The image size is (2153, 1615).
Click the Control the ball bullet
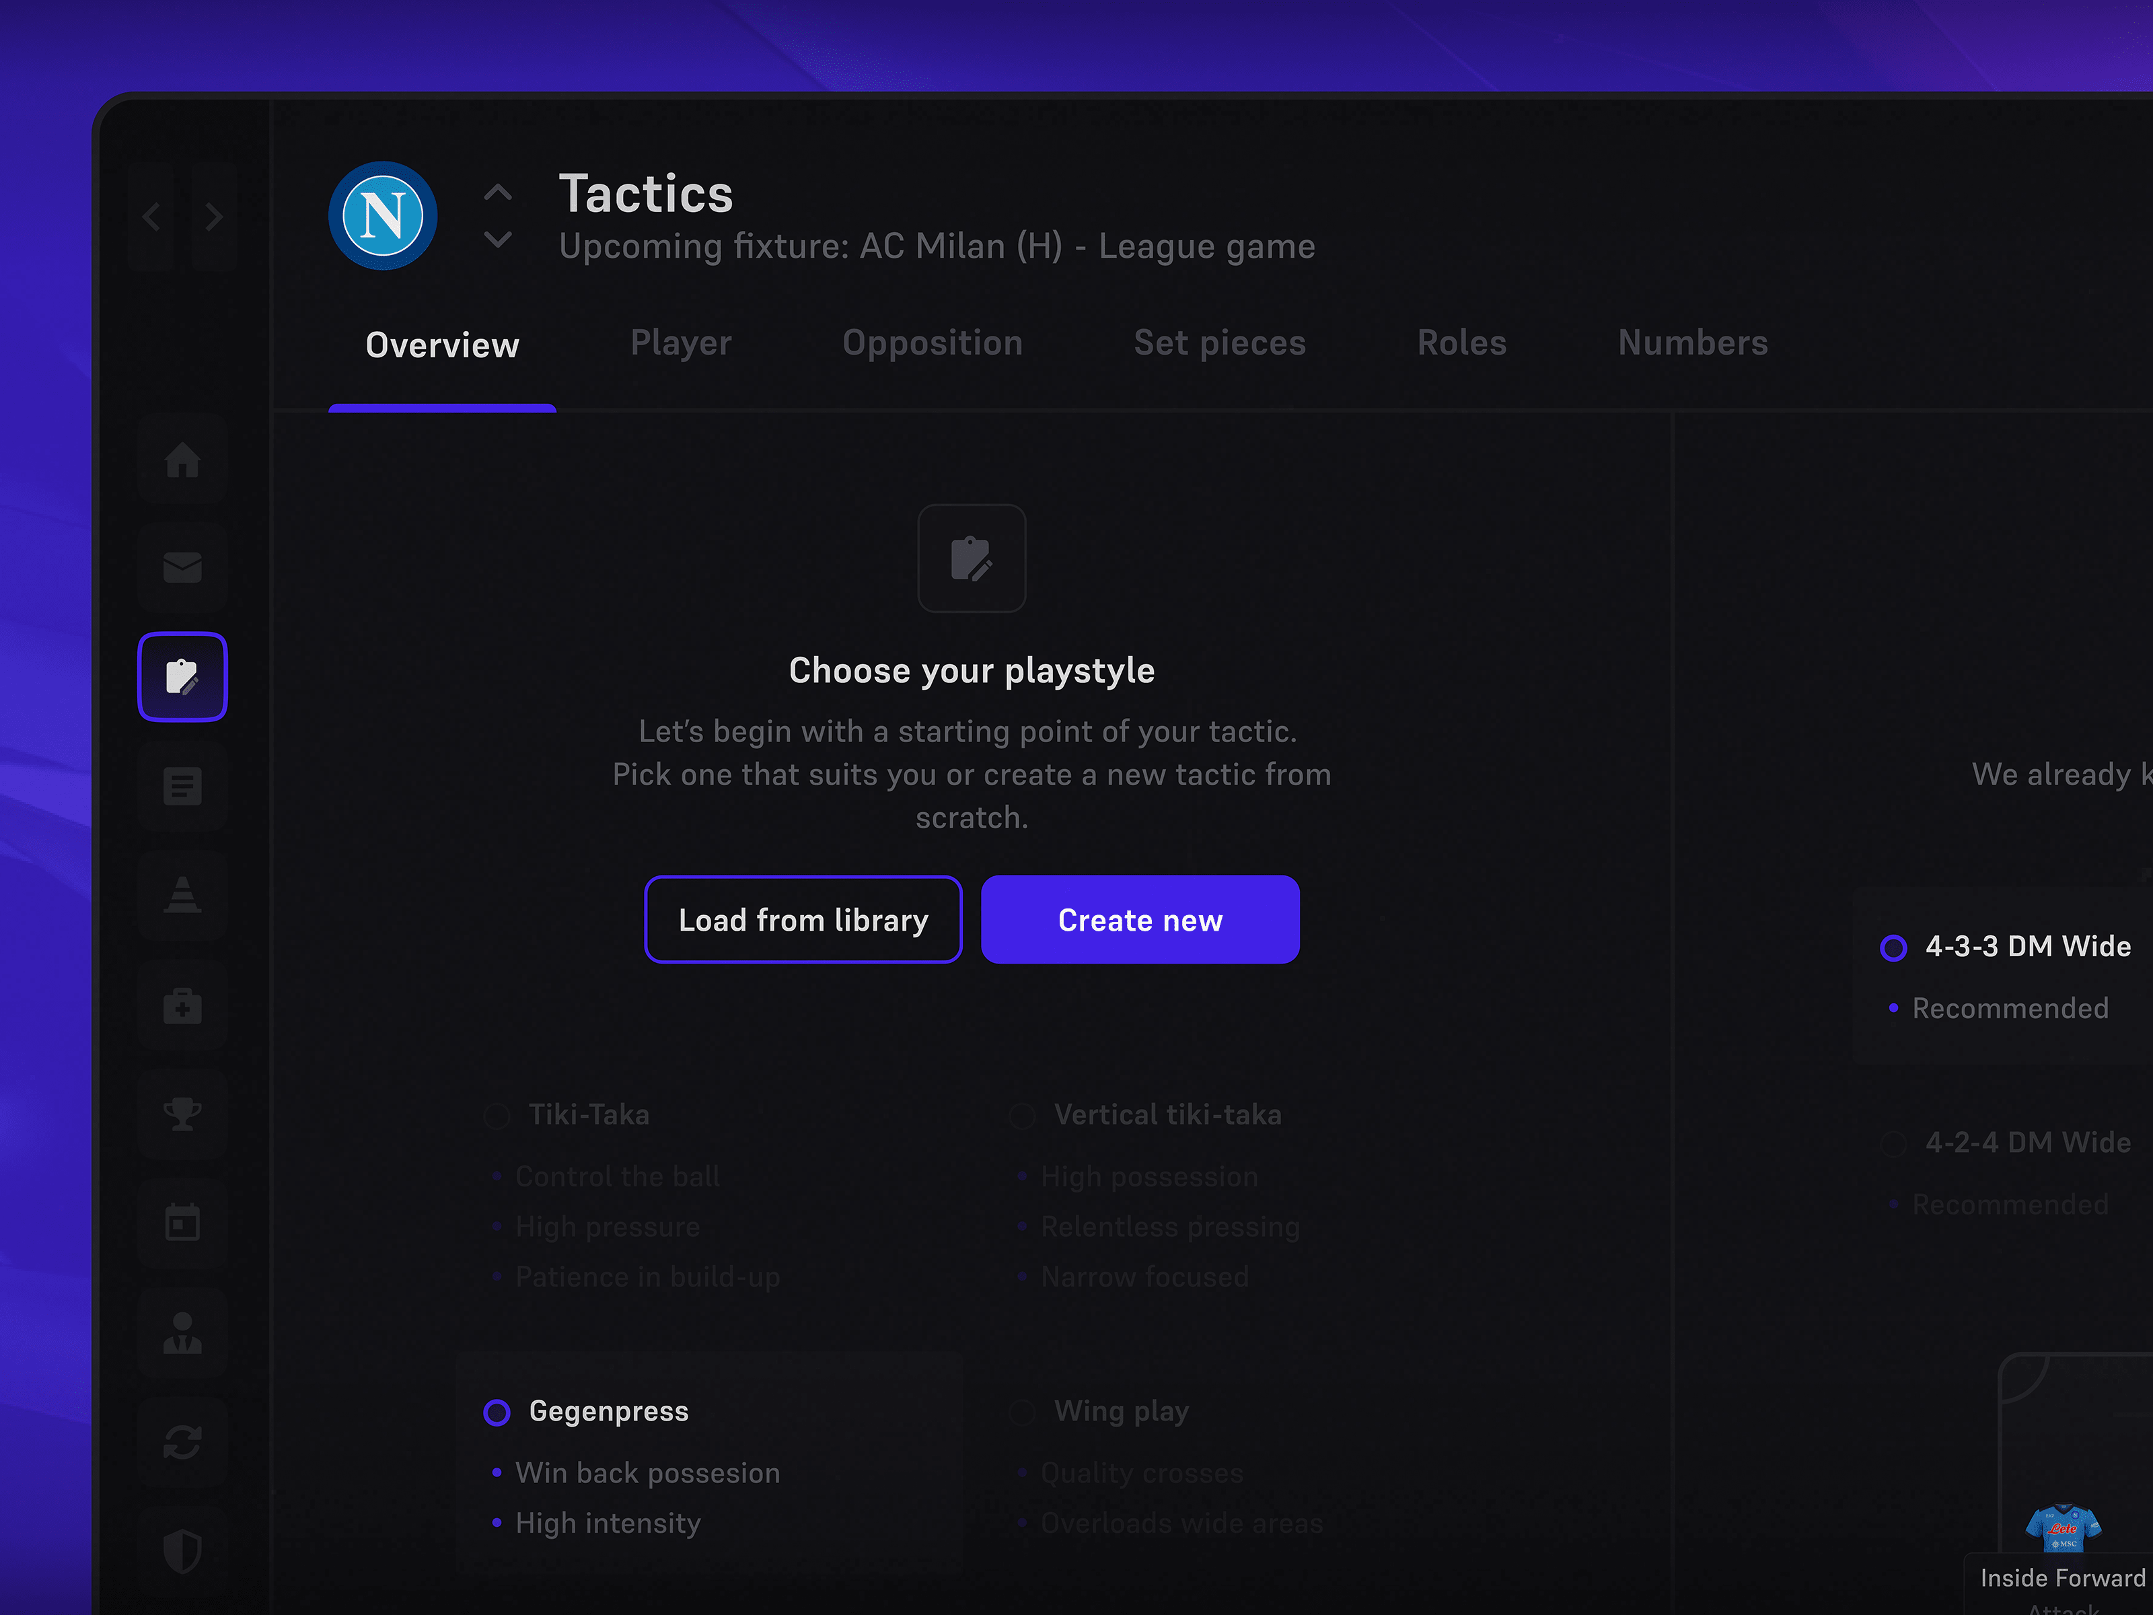tap(617, 1176)
